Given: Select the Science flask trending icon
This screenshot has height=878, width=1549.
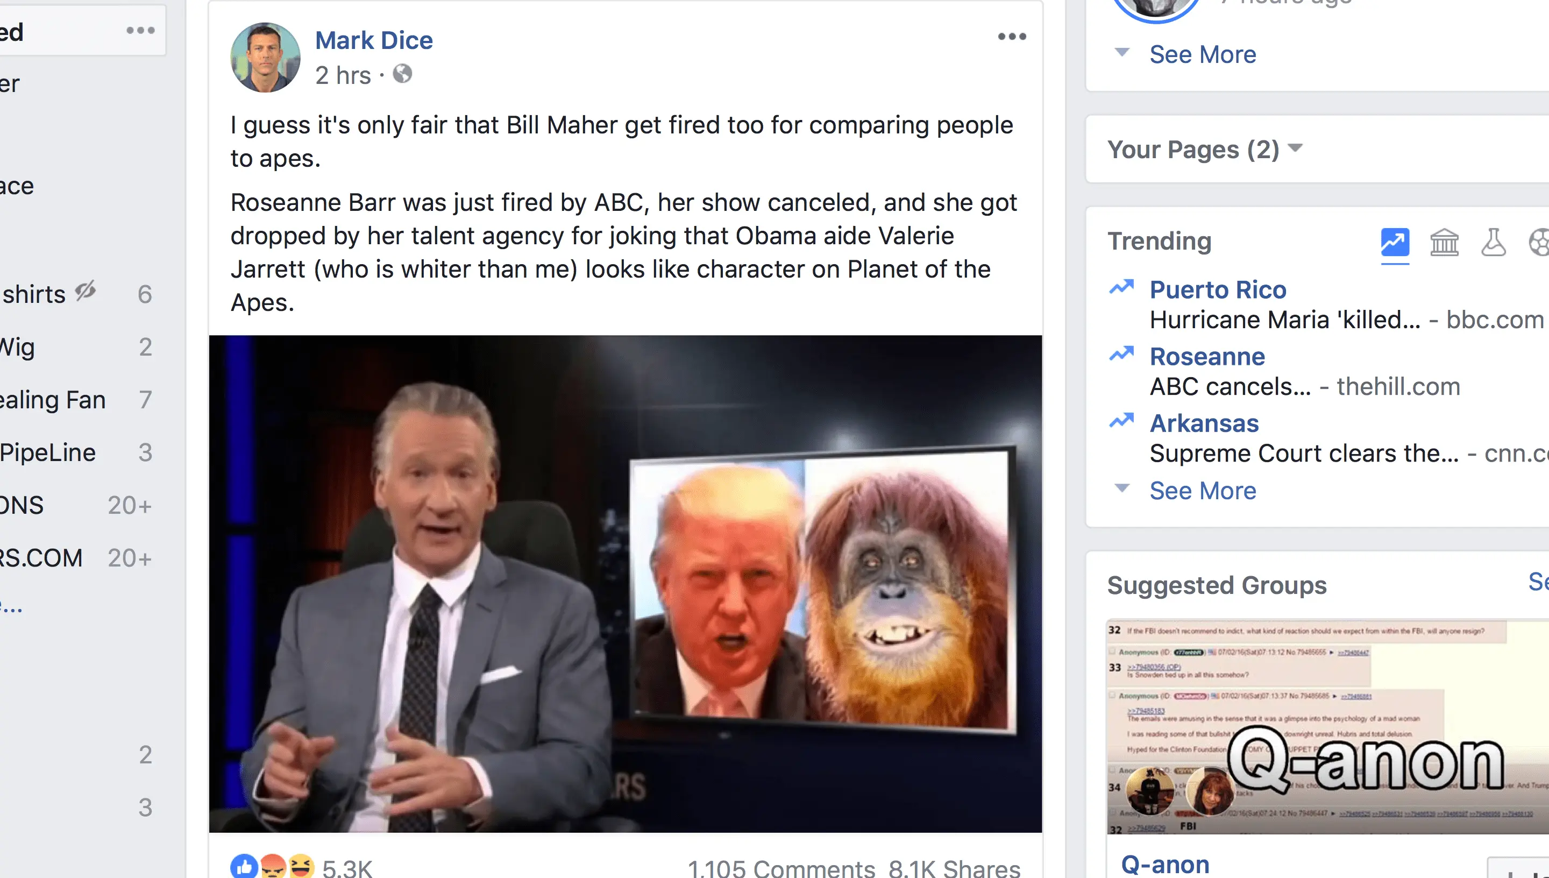Looking at the screenshot, I should [x=1493, y=243].
